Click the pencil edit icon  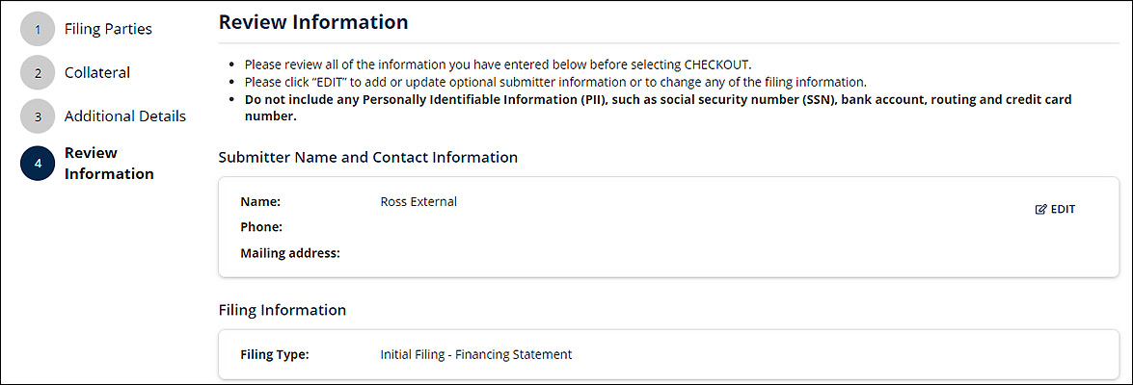1040,209
